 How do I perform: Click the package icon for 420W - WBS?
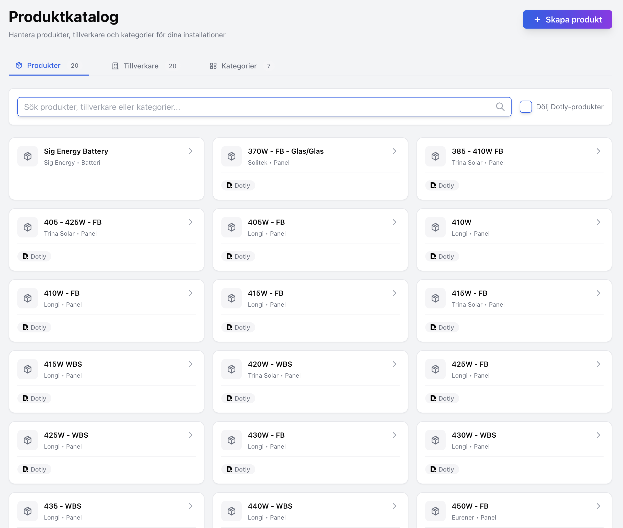pos(231,369)
